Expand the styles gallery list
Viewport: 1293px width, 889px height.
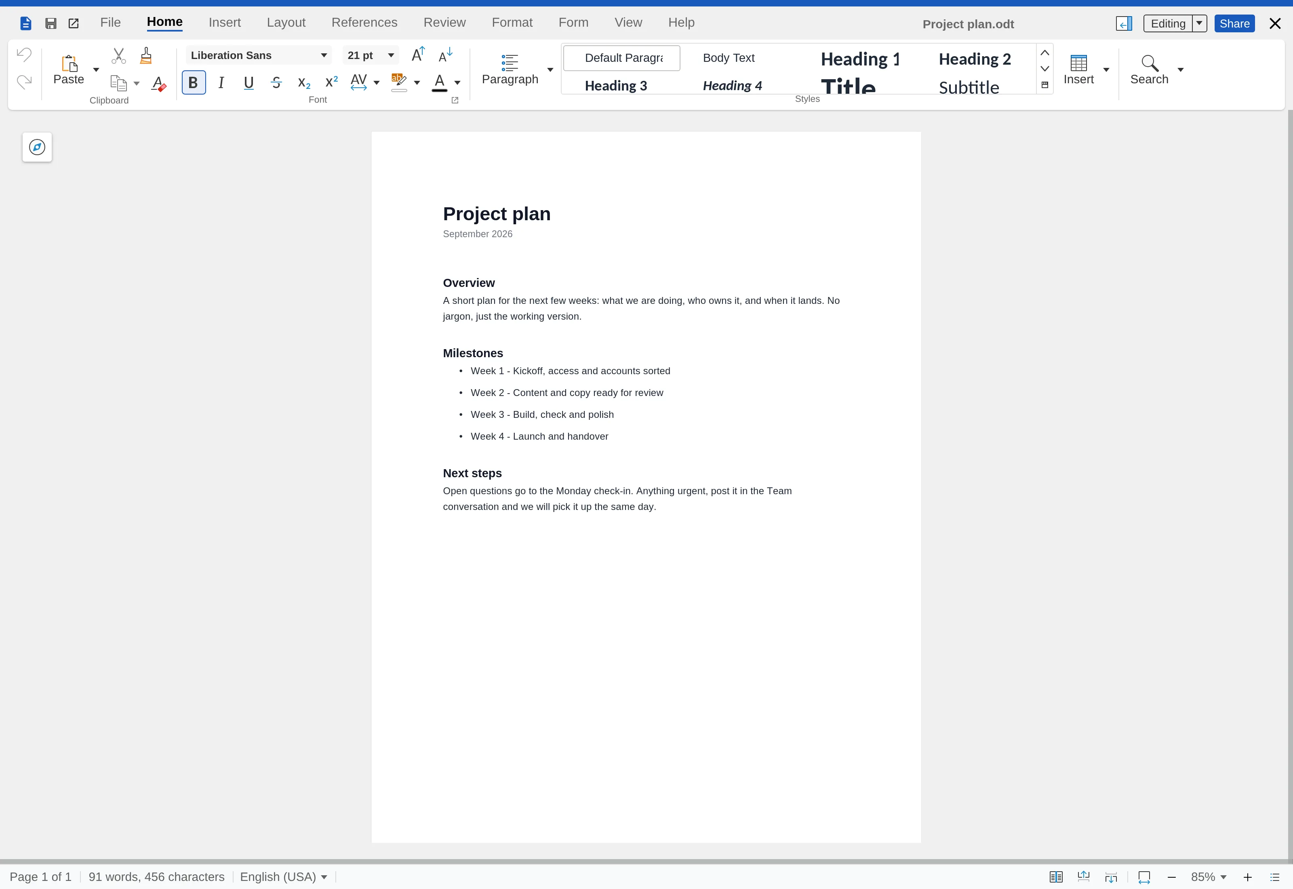point(1045,85)
